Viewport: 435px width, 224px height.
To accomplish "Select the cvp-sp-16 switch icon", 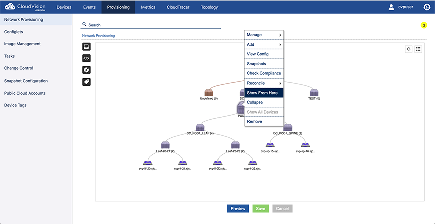I will coord(305,145).
